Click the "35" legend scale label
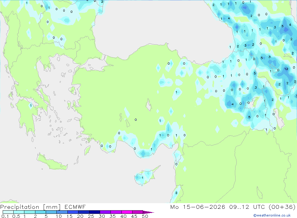Image resolution: width=297 pixels, height=218 pixels. (x=113, y=216)
